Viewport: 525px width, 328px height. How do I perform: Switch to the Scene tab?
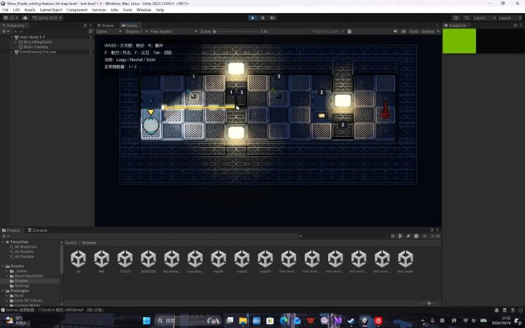[x=106, y=26]
